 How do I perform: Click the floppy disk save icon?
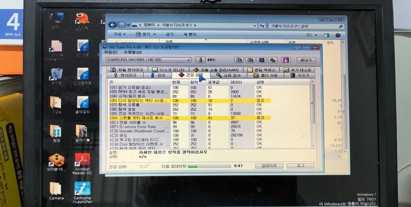pyautogui.click(x=261, y=60)
